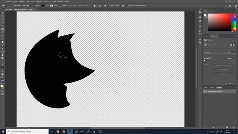
Task: Switch to the Capas tab
Action: tap(205, 87)
